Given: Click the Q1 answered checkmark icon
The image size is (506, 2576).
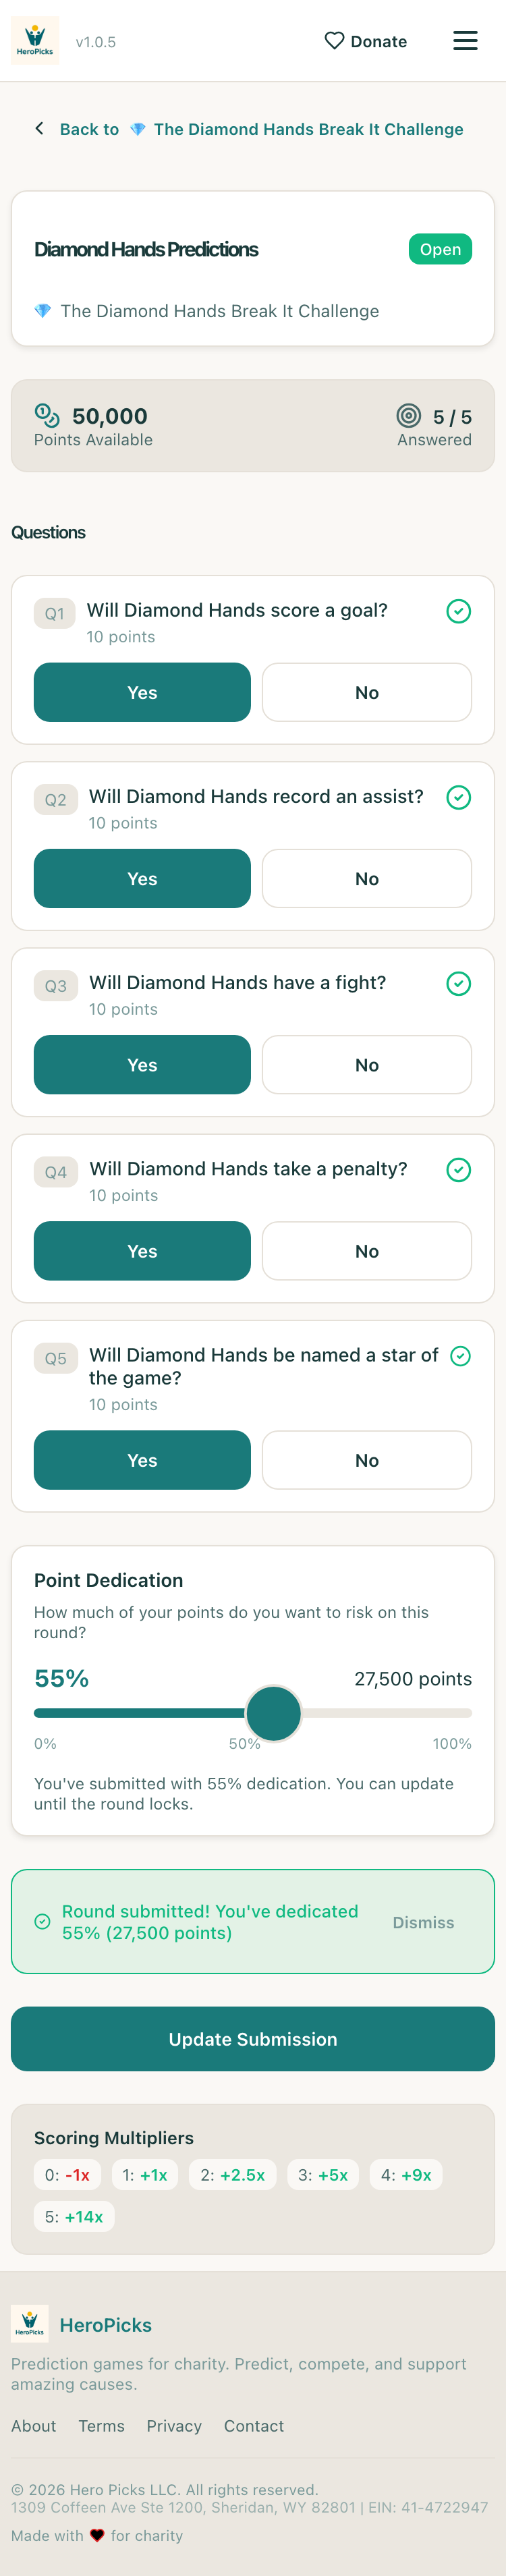Looking at the screenshot, I should click(458, 611).
